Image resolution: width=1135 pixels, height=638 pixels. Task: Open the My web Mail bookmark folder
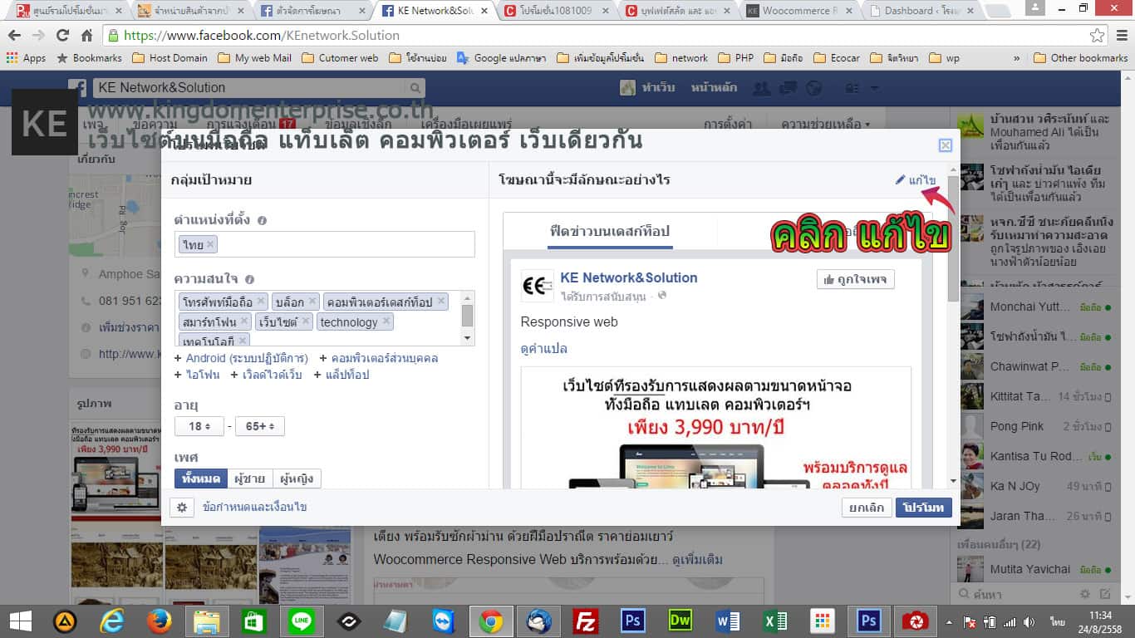(x=254, y=58)
